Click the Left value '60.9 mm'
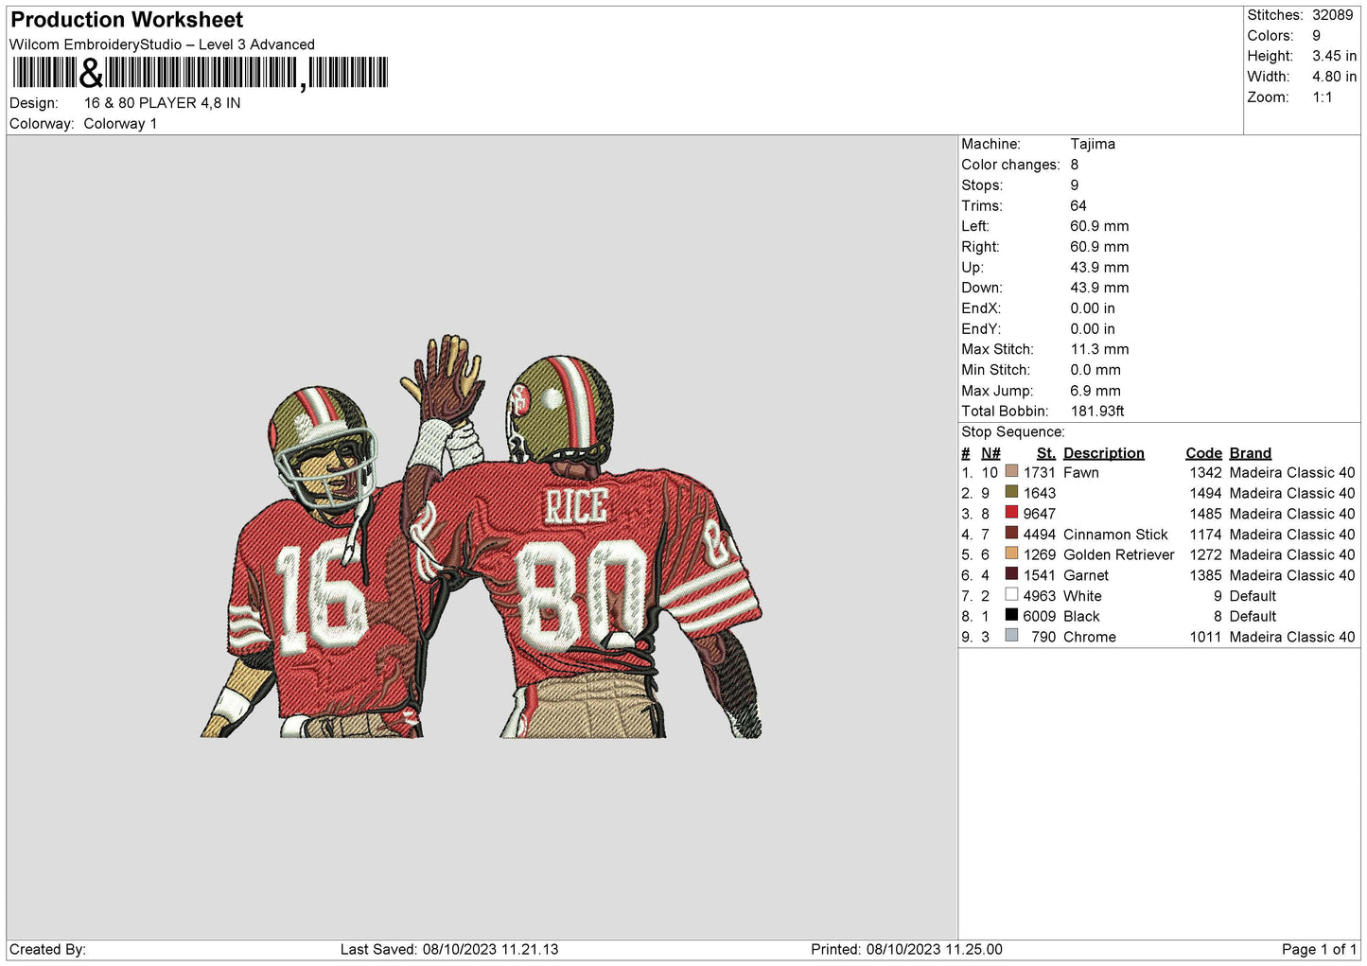Screen dimensions: 1367x966 (1099, 226)
